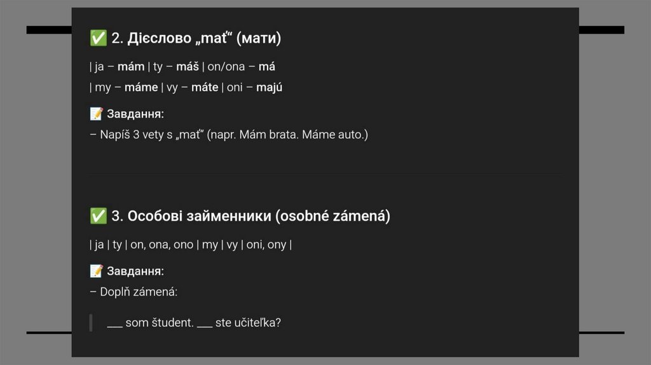Click the bold word "majú"
The image size is (651, 365).
point(269,87)
